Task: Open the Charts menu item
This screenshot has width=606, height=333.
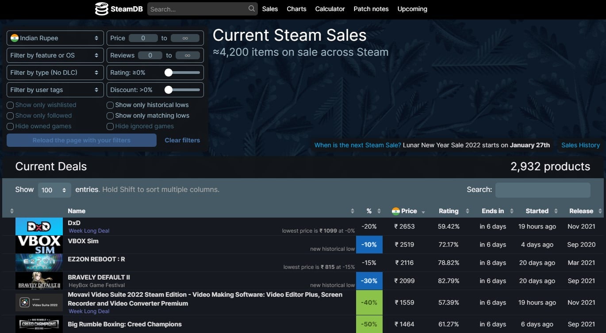Action: click(296, 9)
